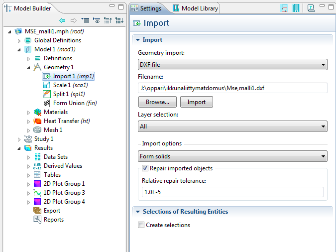Go back with the green left arrow
The width and height of the screenshot is (336, 252).
(62, 20)
